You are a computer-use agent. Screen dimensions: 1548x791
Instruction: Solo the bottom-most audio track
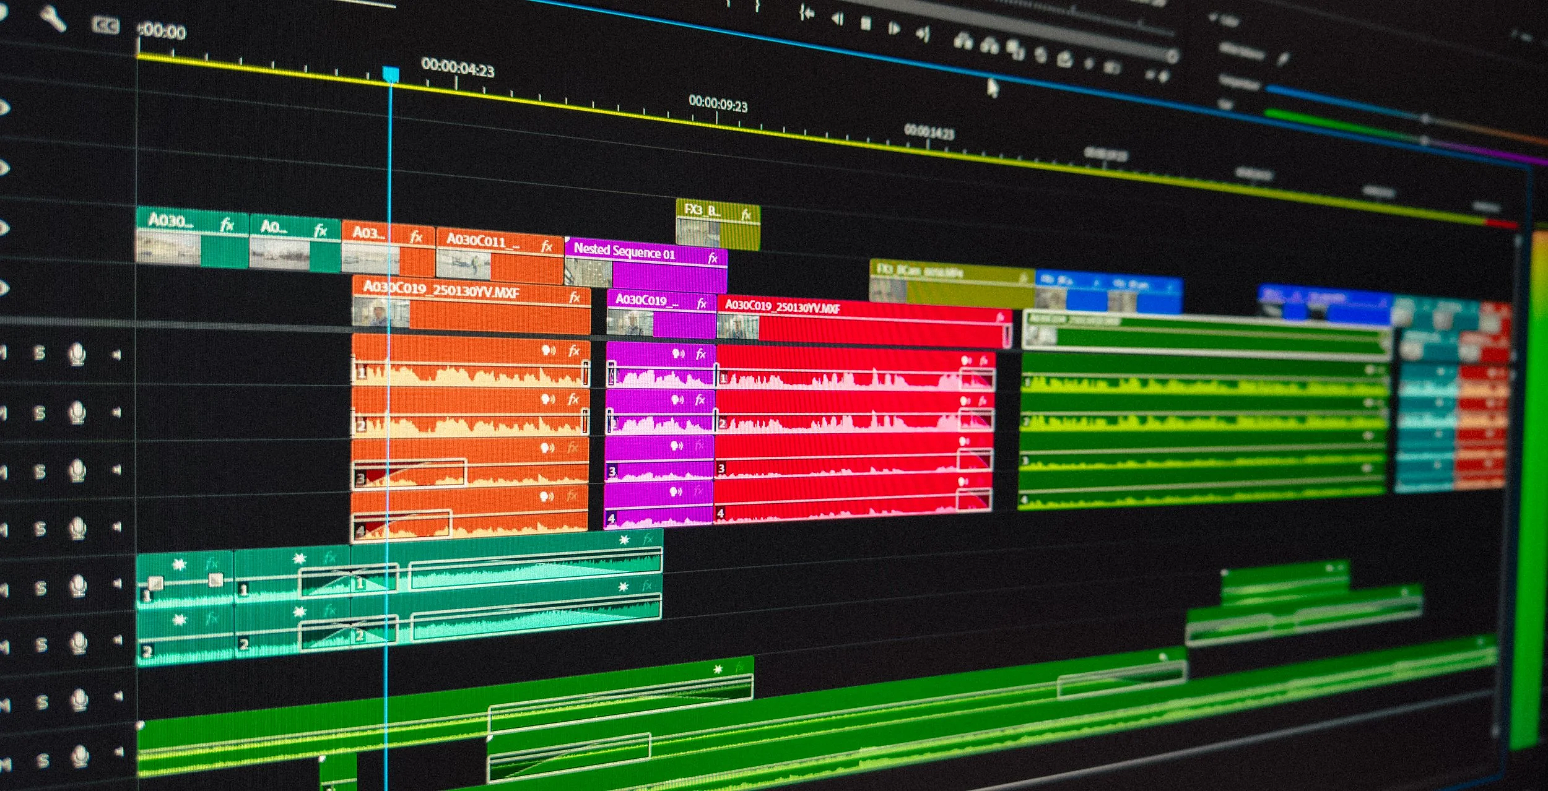[42, 760]
